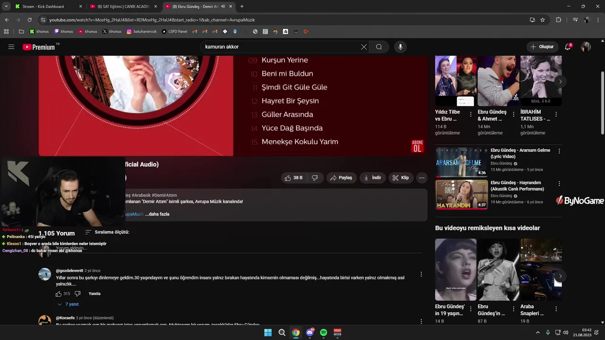Open options menu for @Kocaefe comment
This screenshot has width=605, height=340.
421,321
